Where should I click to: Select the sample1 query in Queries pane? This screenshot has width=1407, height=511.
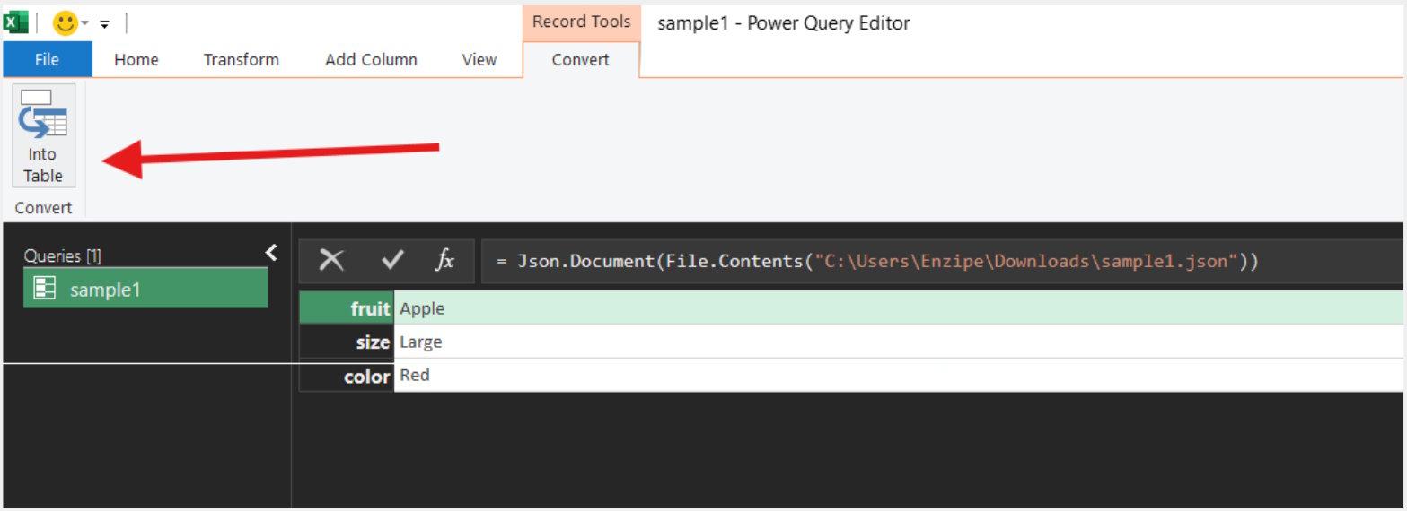click(x=145, y=289)
